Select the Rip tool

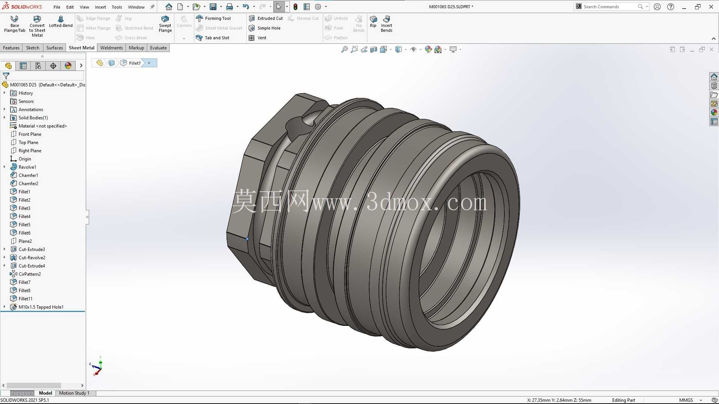point(373,22)
